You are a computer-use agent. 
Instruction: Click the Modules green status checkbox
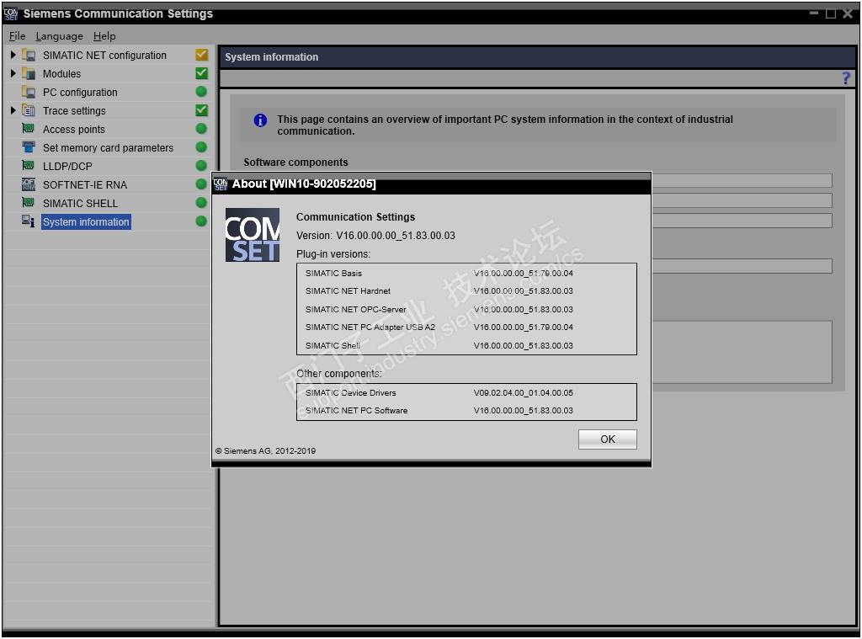point(202,73)
